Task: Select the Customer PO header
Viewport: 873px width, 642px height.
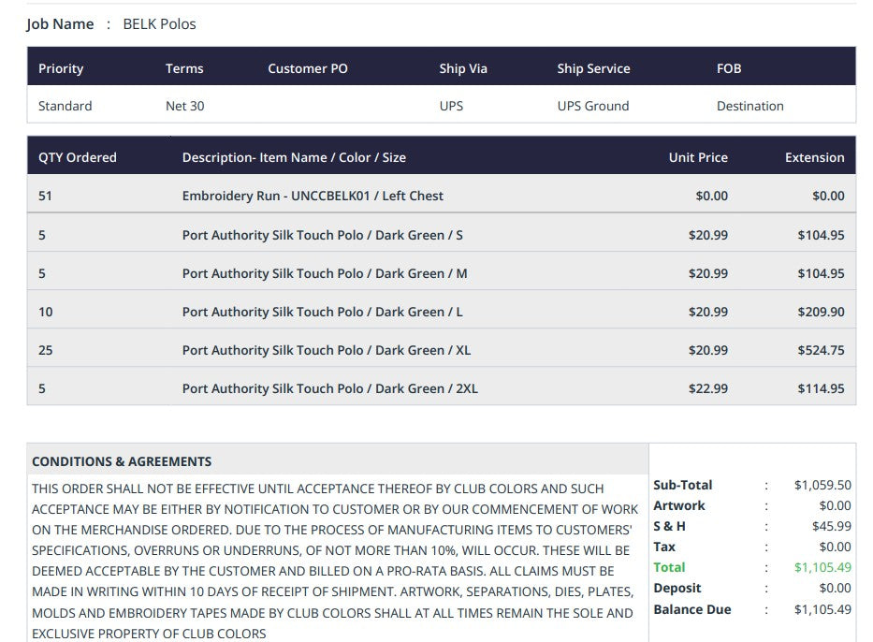Action: (x=307, y=68)
